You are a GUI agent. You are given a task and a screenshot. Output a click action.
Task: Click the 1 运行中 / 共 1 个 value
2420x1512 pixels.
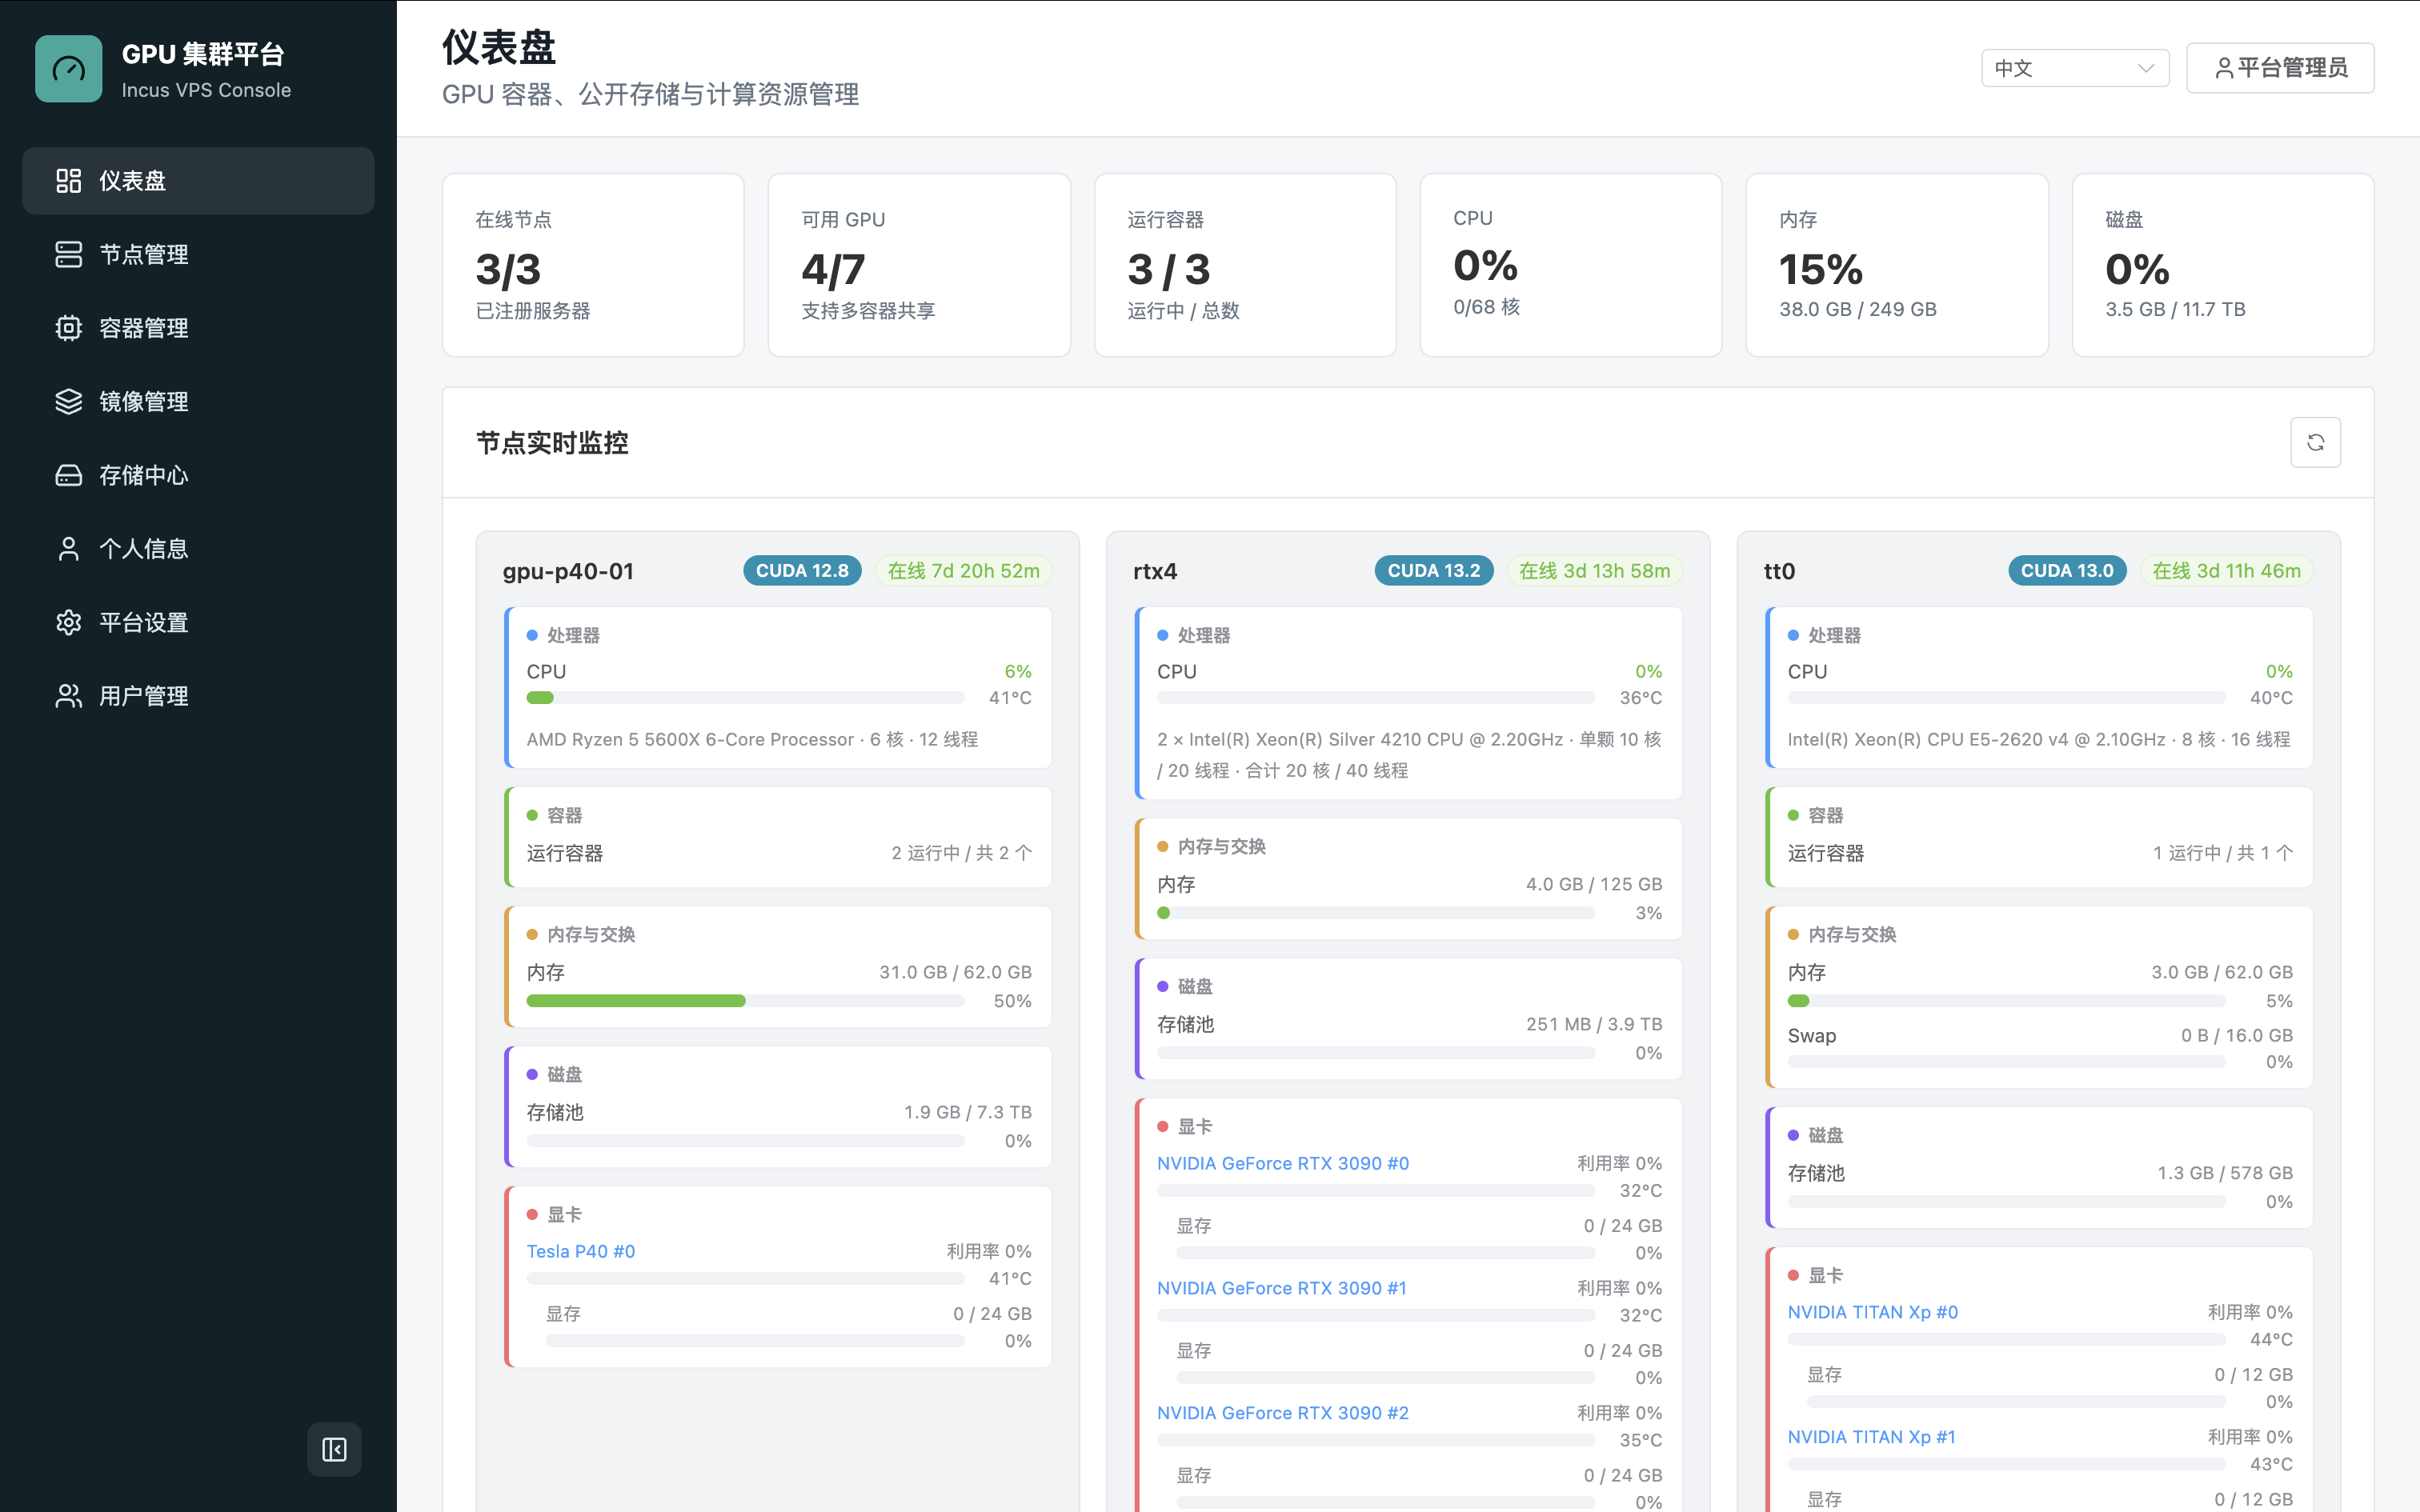pyautogui.click(x=2223, y=853)
